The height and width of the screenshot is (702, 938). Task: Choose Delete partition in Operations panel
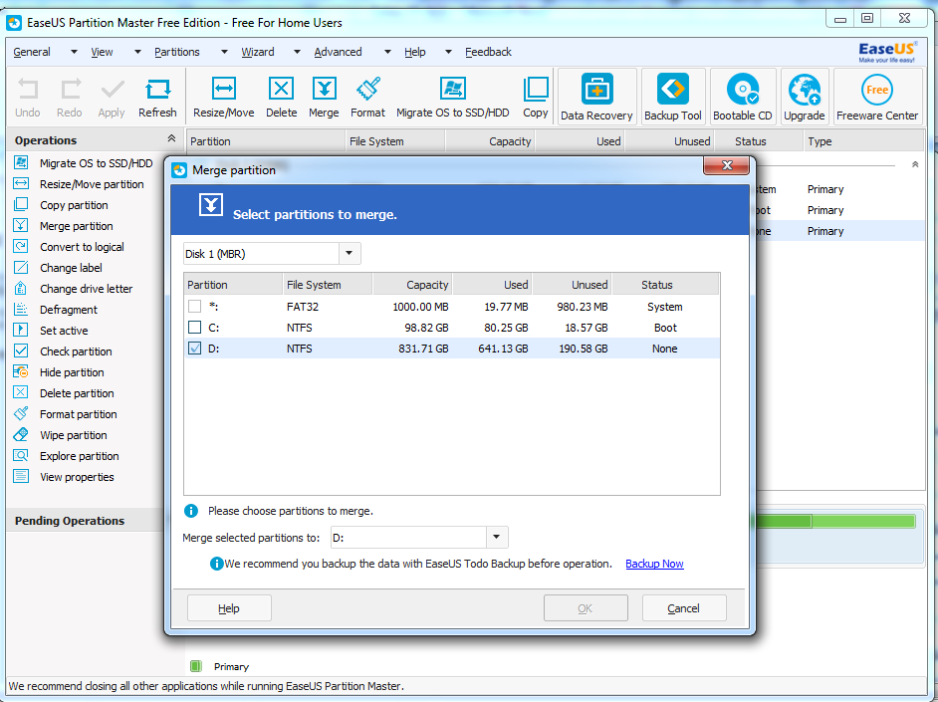pos(77,393)
